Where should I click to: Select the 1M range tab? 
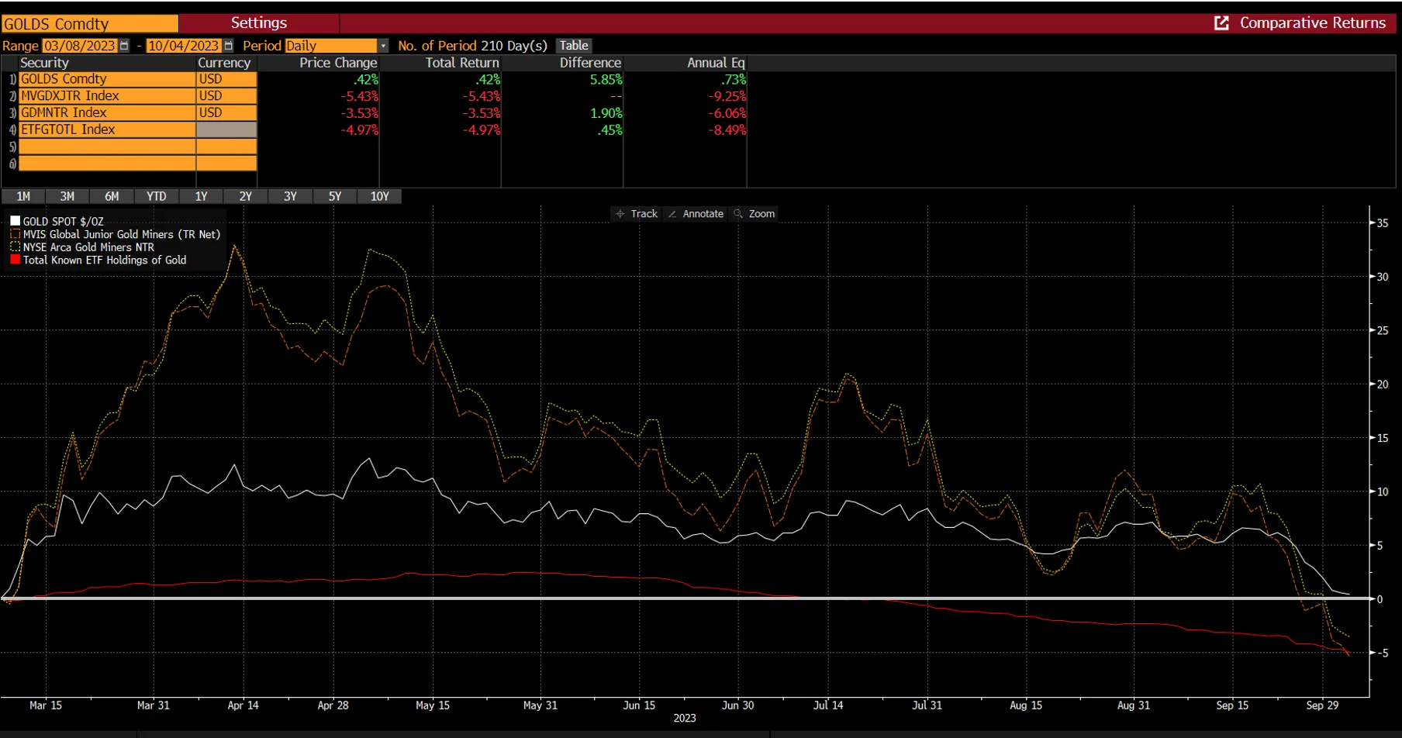pyautogui.click(x=23, y=196)
